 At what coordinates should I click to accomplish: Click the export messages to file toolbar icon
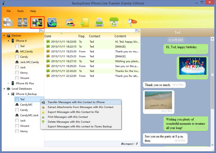[x=84, y=22]
